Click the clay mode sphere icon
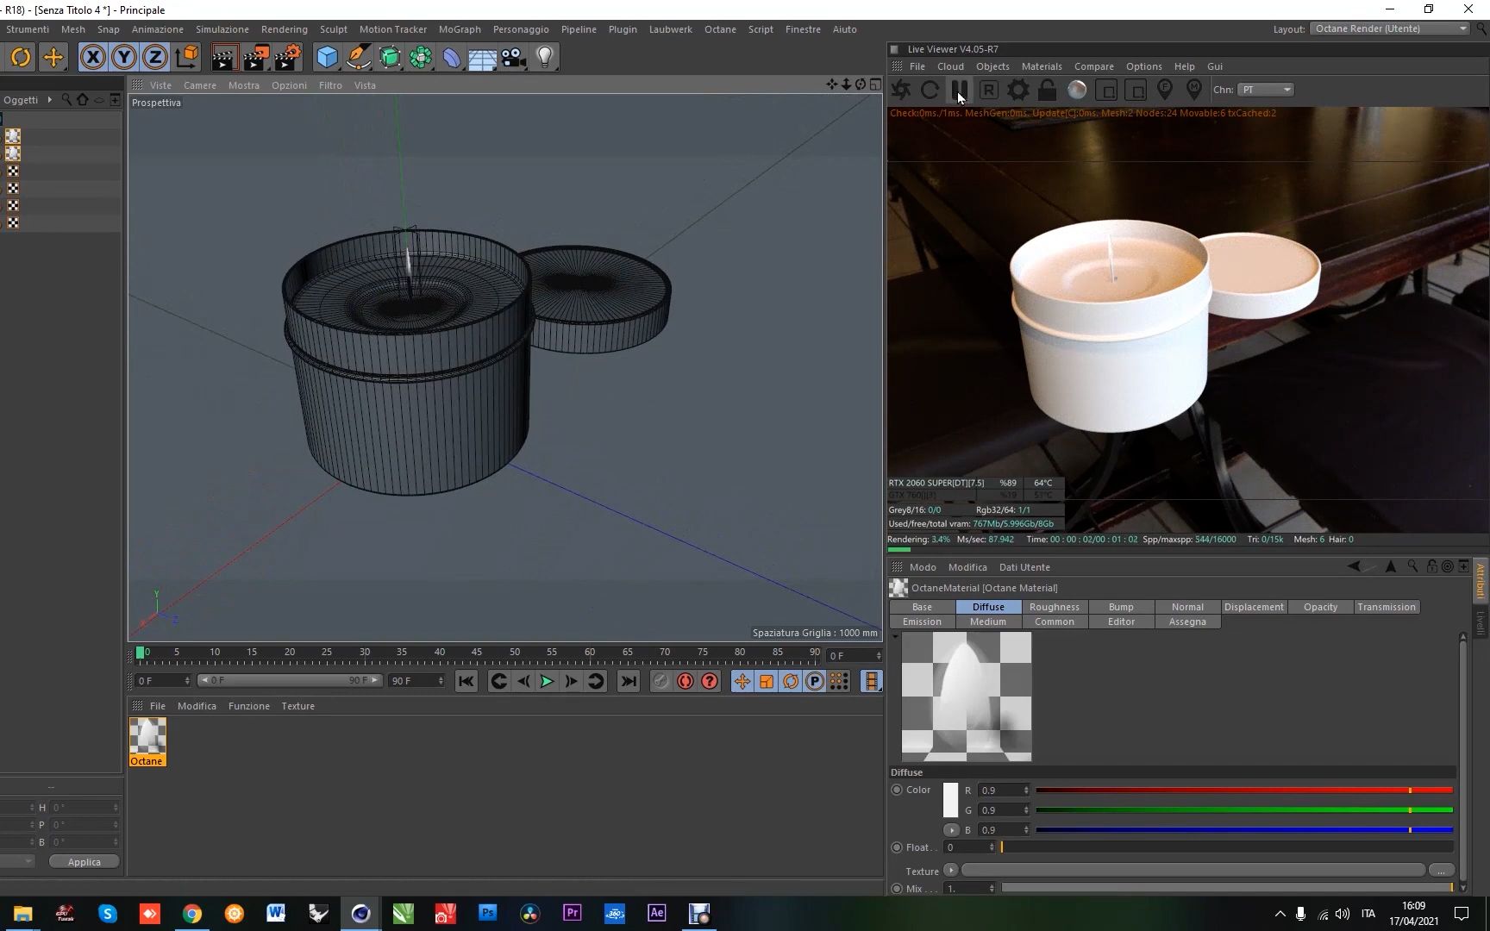The image size is (1490, 931). (x=1077, y=90)
